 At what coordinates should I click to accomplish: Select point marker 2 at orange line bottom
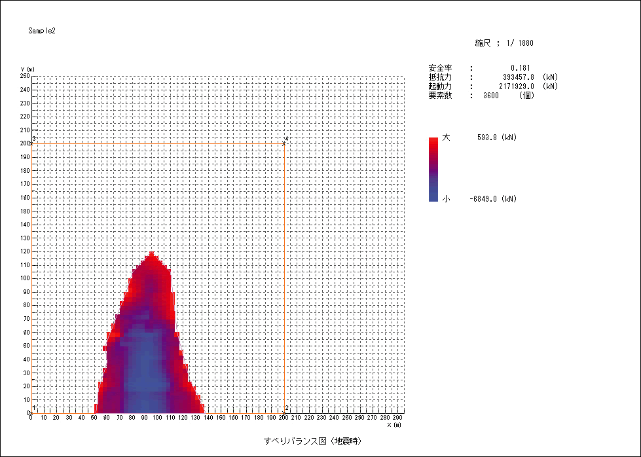tap(284, 411)
